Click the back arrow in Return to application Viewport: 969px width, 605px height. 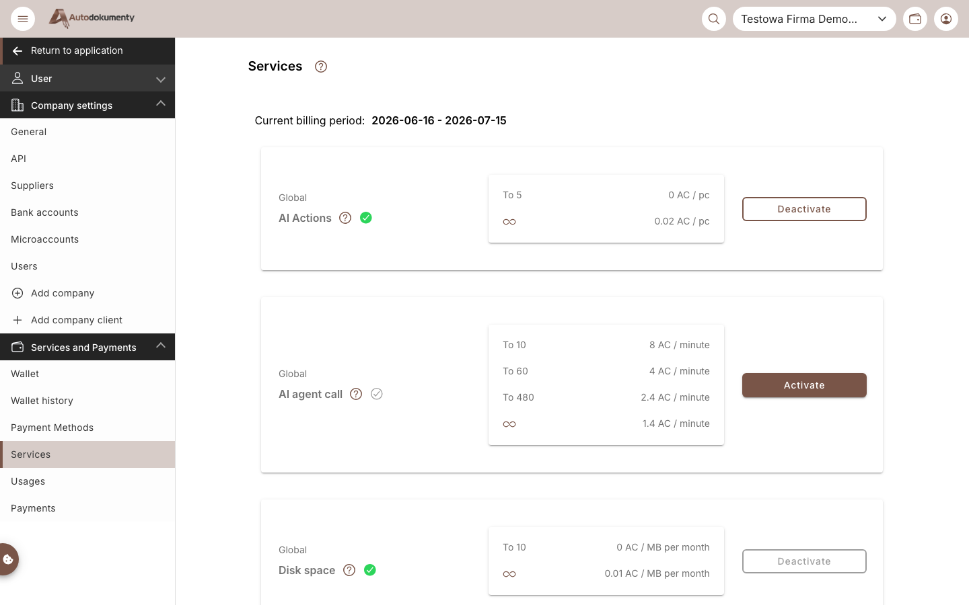point(17,51)
